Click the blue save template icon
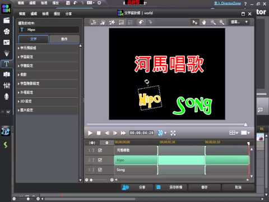Screen dimensions: 269x202 point(159,187)
